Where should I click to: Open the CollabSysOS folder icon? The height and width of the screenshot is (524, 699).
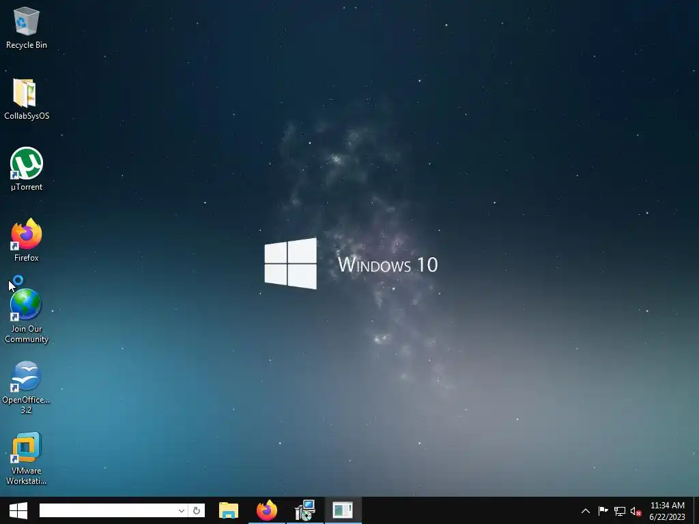tap(27, 99)
